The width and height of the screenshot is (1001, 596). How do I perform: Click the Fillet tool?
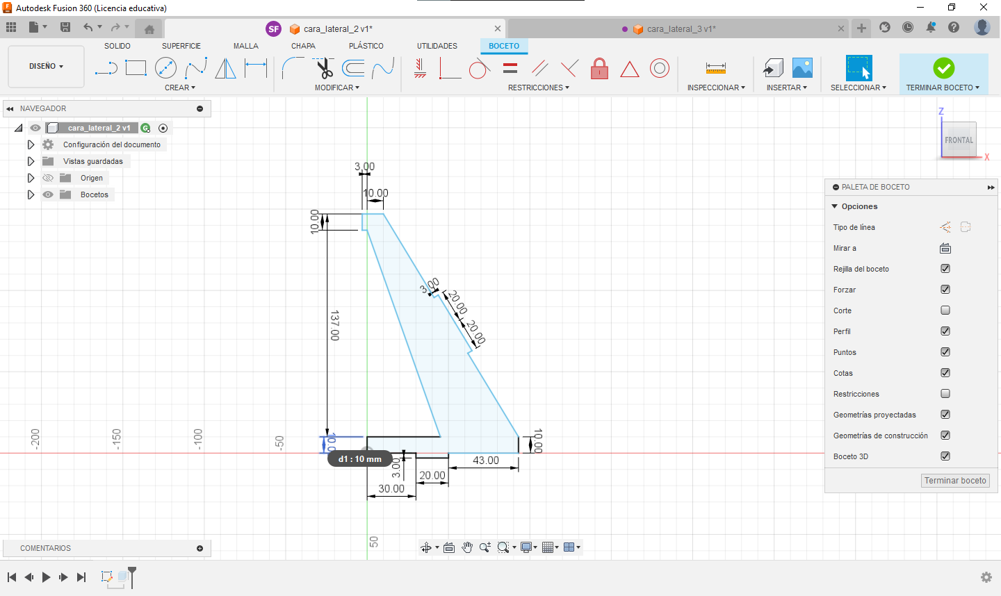[293, 68]
